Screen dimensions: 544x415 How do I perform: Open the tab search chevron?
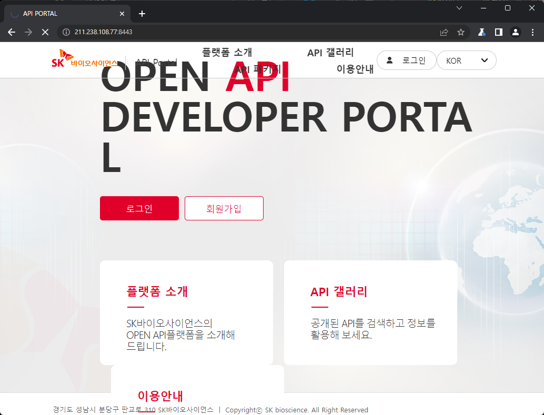(459, 8)
